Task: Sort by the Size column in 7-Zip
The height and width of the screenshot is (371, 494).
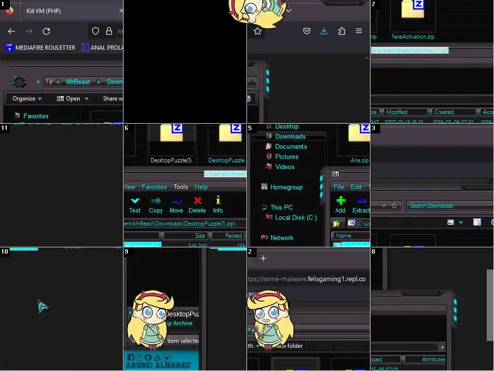Action: [185, 236]
